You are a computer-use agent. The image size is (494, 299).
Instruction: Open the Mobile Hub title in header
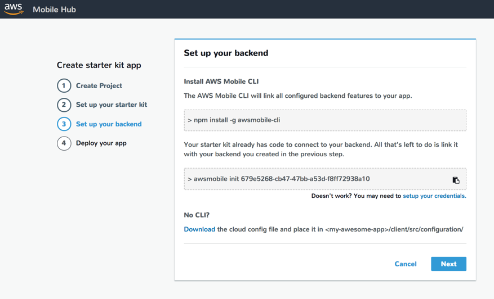click(x=54, y=10)
